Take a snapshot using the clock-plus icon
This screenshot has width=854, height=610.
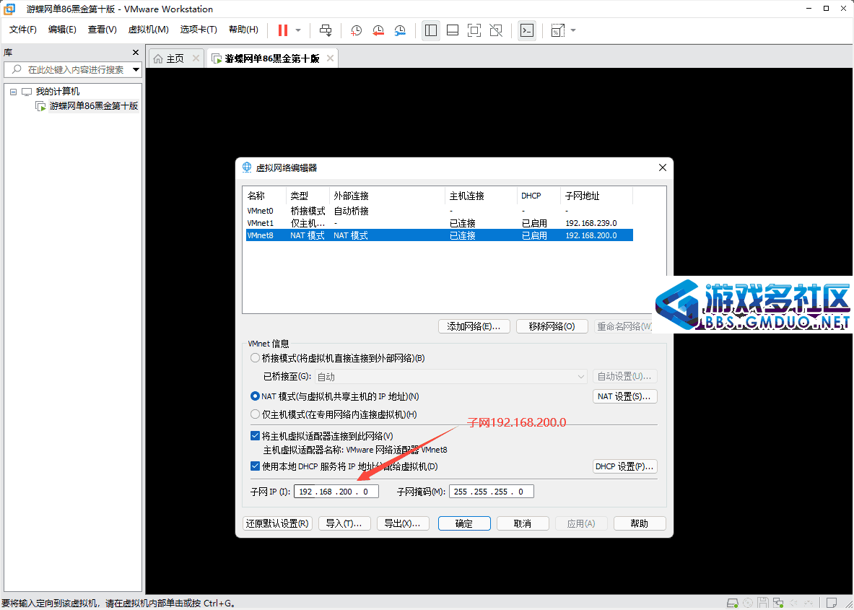(x=356, y=30)
